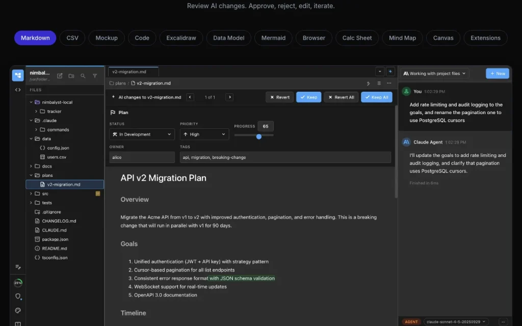Open the file filter funnel icon
This screenshot has width=522, height=326.
click(95, 76)
